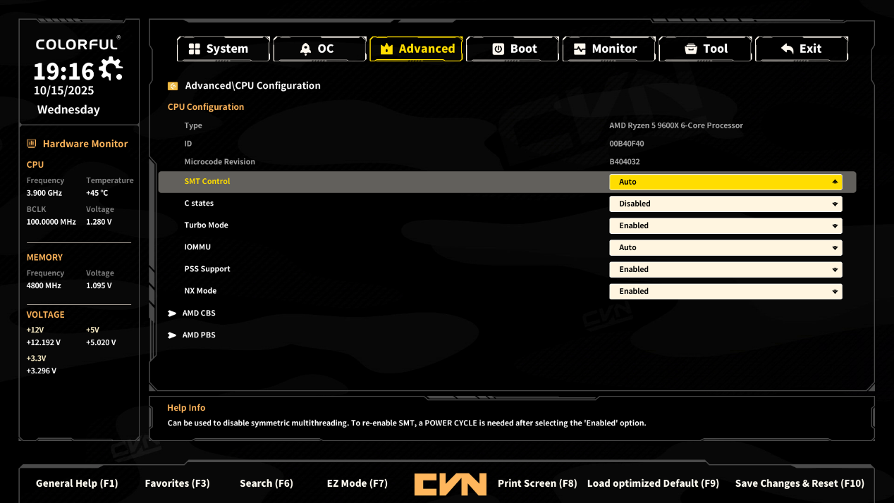894x503 pixels.
Task: Switch to the OC tab
Action: (x=319, y=49)
